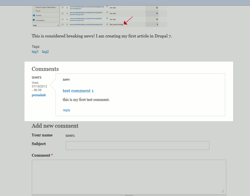The width and height of the screenshot is (250, 196).
Task: Expand the Help section in the sidebar
Action: point(58,25)
